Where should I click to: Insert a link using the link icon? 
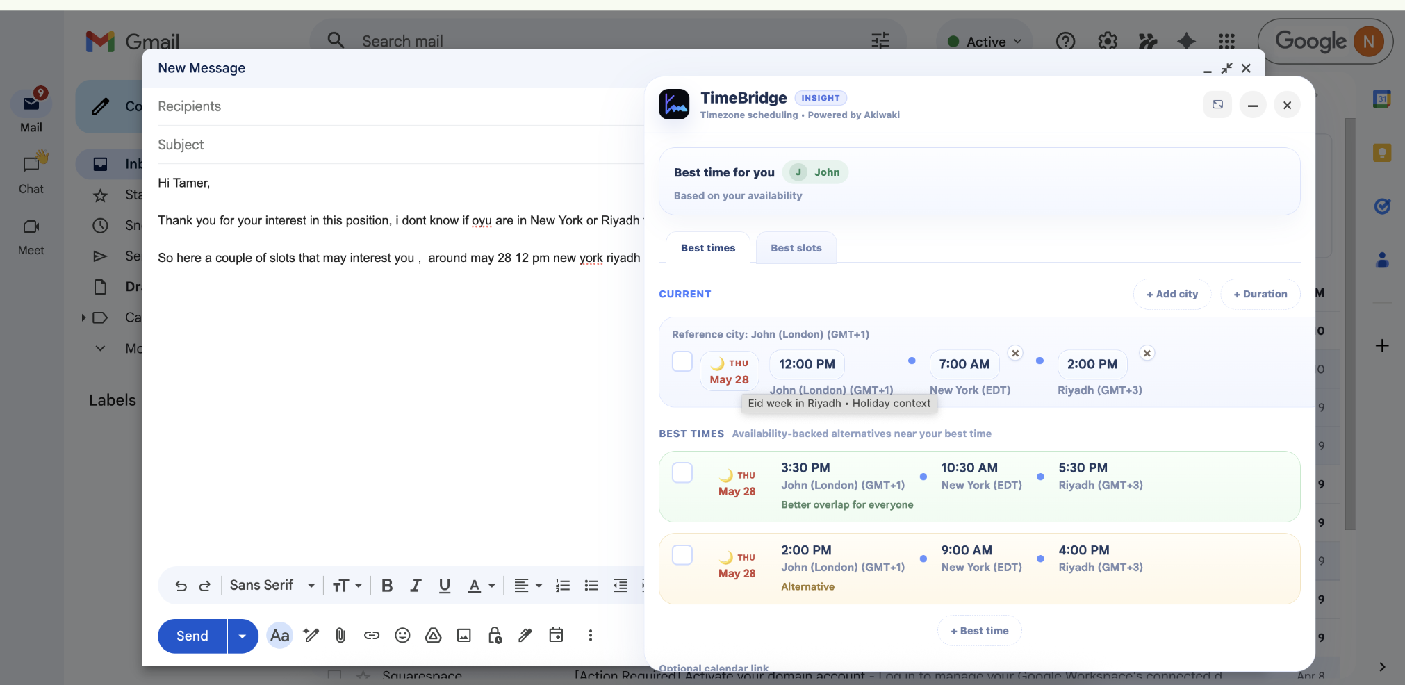tap(372, 636)
